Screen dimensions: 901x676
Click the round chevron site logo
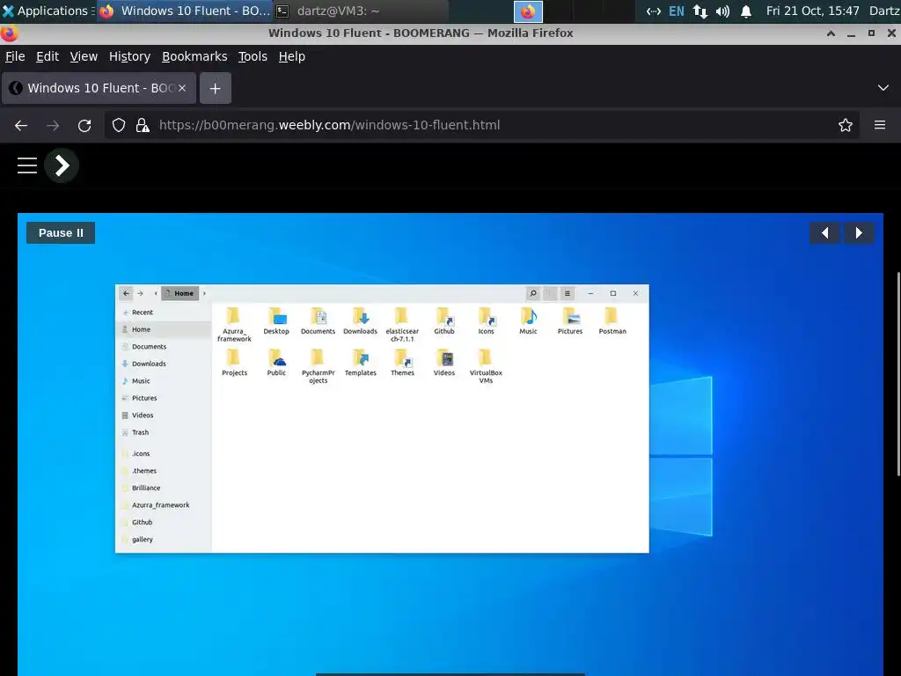pos(62,165)
